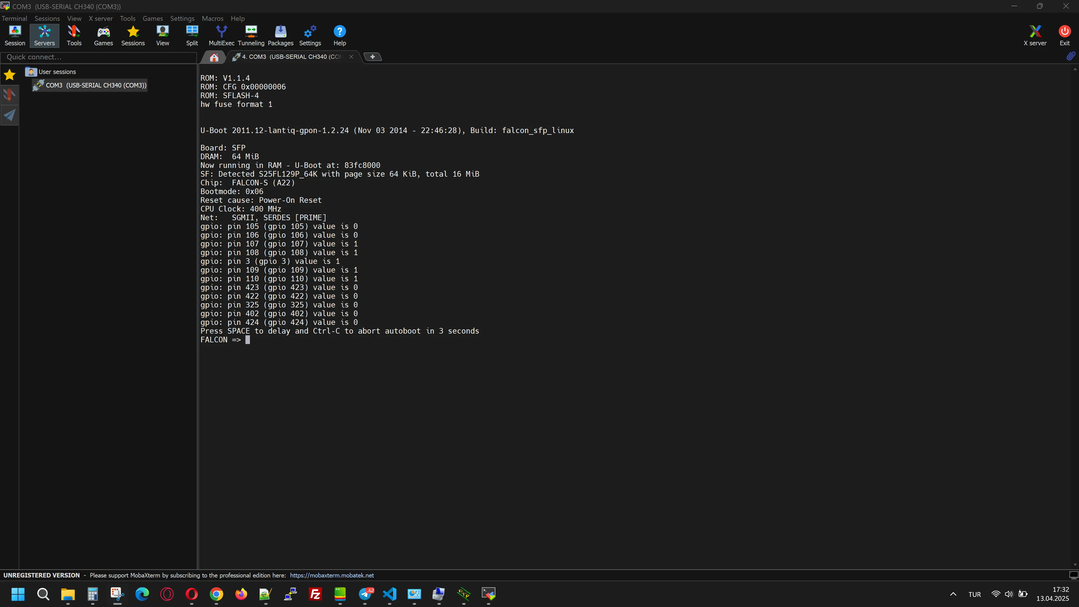Open Firefox from taskbar

[x=241, y=594]
